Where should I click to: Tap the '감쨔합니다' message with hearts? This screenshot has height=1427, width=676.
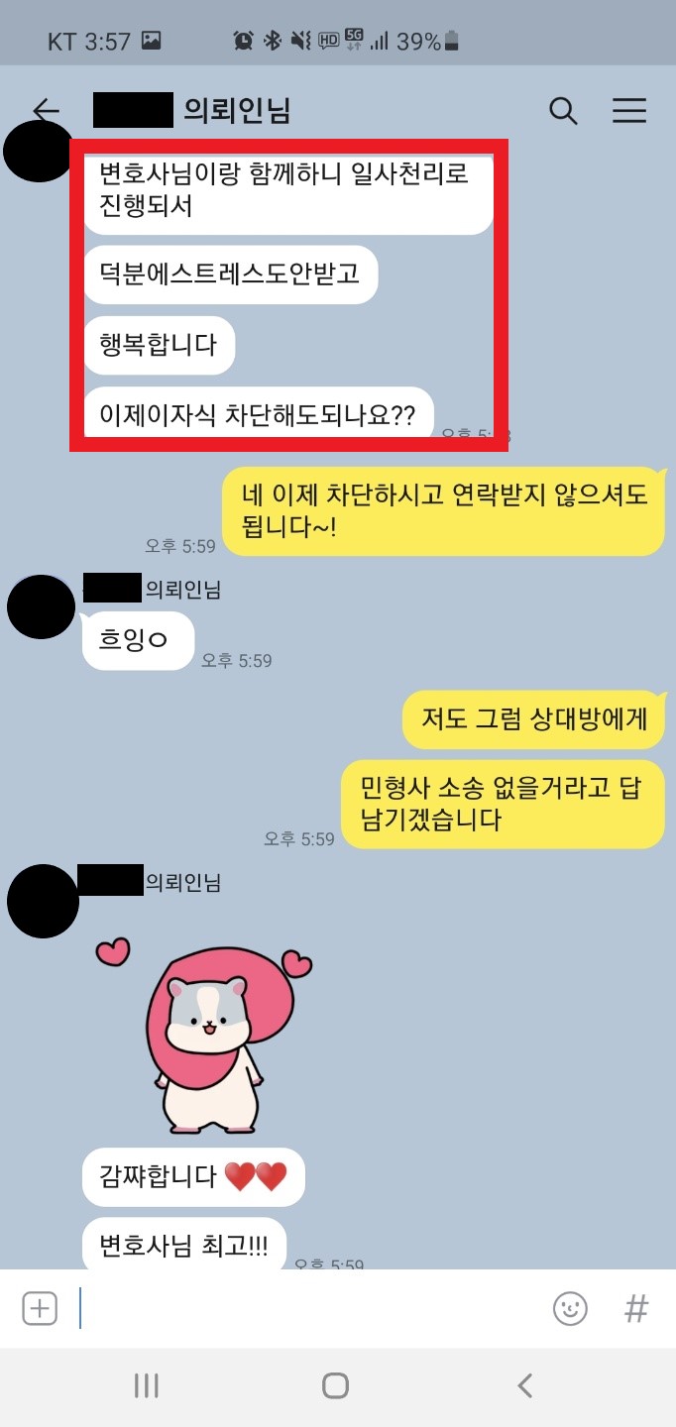click(x=193, y=1176)
